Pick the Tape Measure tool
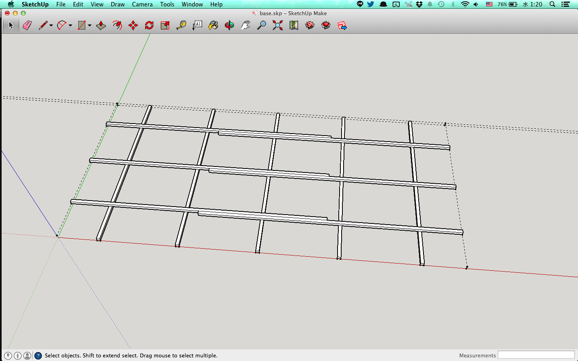Image resolution: width=578 pixels, height=361 pixels. [181, 26]
